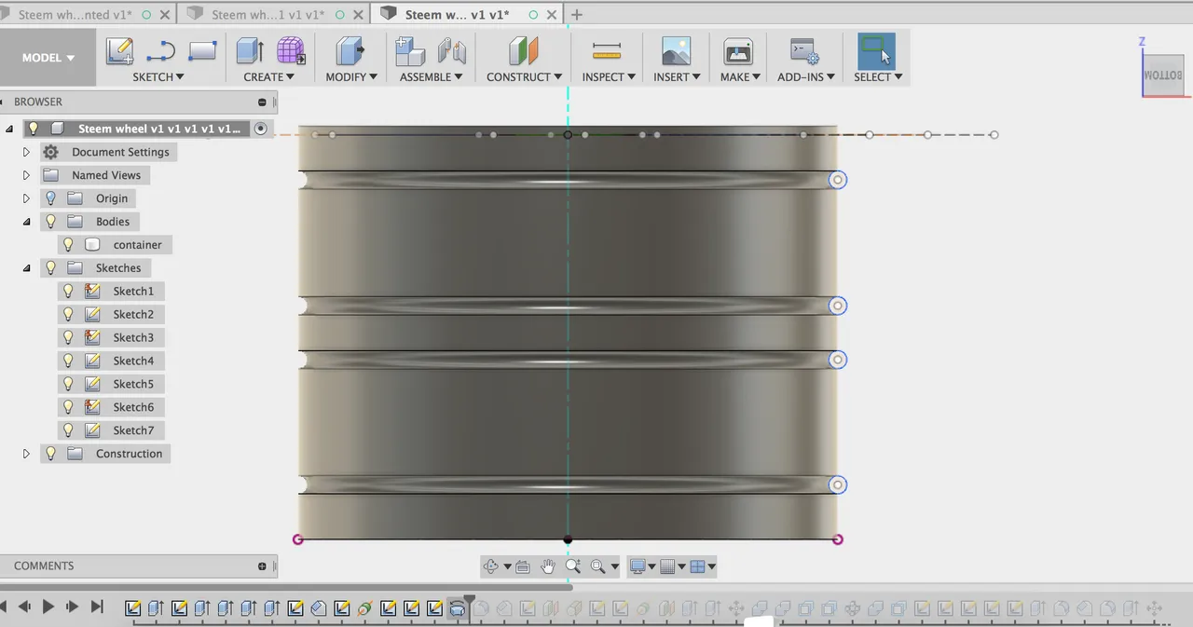Expand the Construction folder
Image resolution: width=1193 pixels, height=627 pixels.
[x=26, y=454]
